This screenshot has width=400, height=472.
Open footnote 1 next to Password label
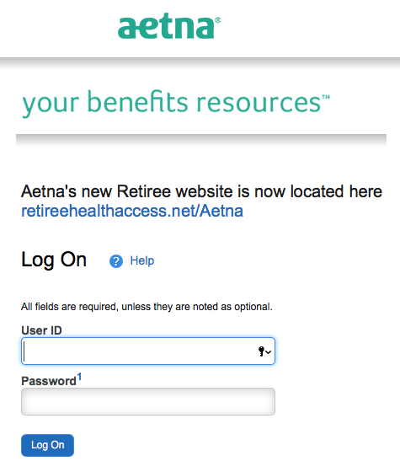point(79,377)
